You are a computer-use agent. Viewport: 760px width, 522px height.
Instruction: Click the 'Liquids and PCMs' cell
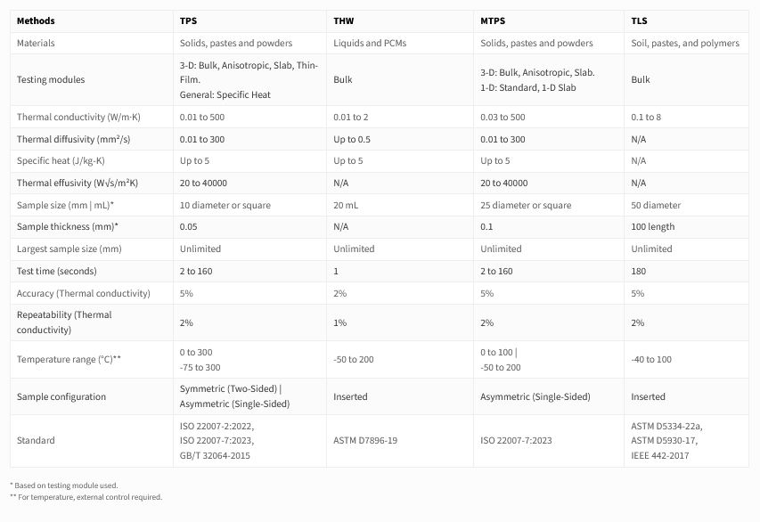pyautogui.click(x=371, y=43)
